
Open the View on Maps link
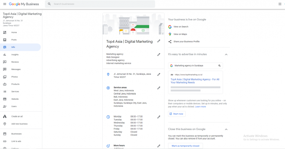[x=180, y=34]
